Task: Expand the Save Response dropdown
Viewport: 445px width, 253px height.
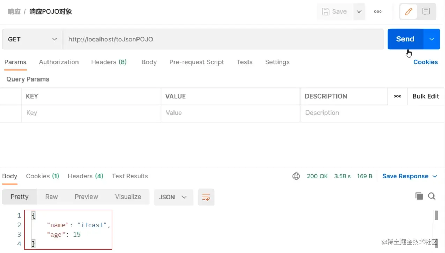Action: pos(435,176)
